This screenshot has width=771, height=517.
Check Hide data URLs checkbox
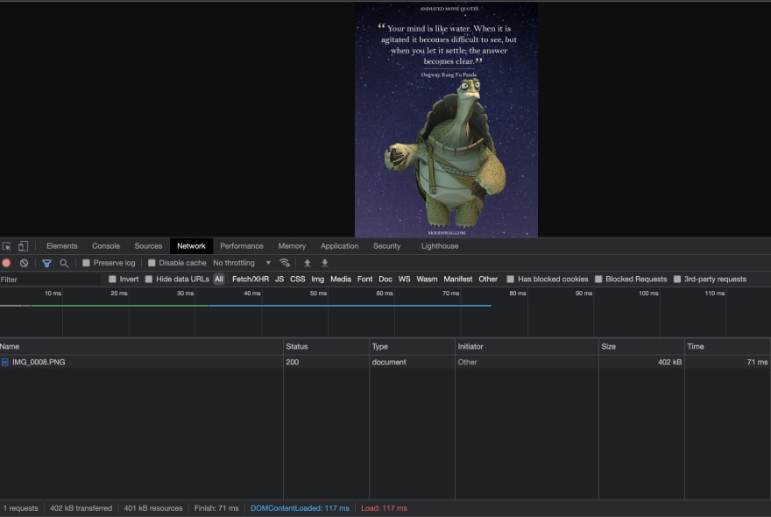click(148, 279)
